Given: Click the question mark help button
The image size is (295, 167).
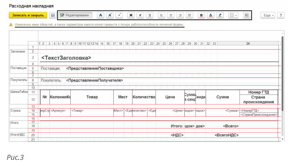Looking at the screenshot, I should [x=281, y=15].
